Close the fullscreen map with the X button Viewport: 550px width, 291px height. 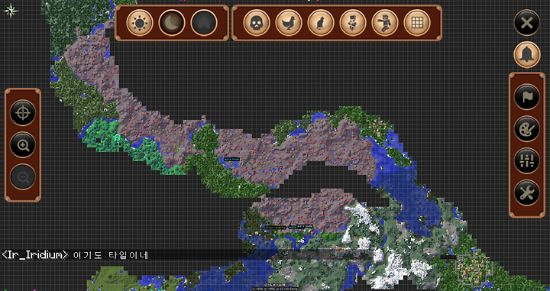click(x=527, y=23)
